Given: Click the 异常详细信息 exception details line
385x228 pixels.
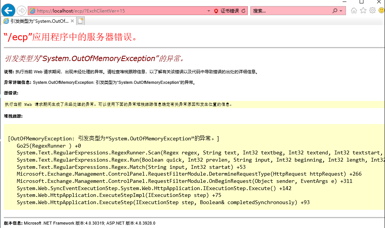Looking at the screenshot, I should coord(100,82).
